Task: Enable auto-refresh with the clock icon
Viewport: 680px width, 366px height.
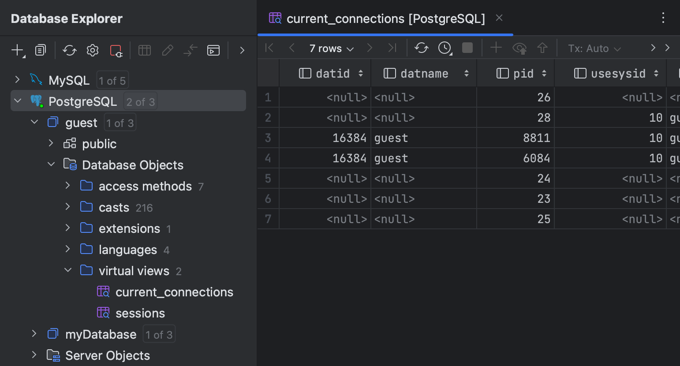Action: (x=445, y=48)
